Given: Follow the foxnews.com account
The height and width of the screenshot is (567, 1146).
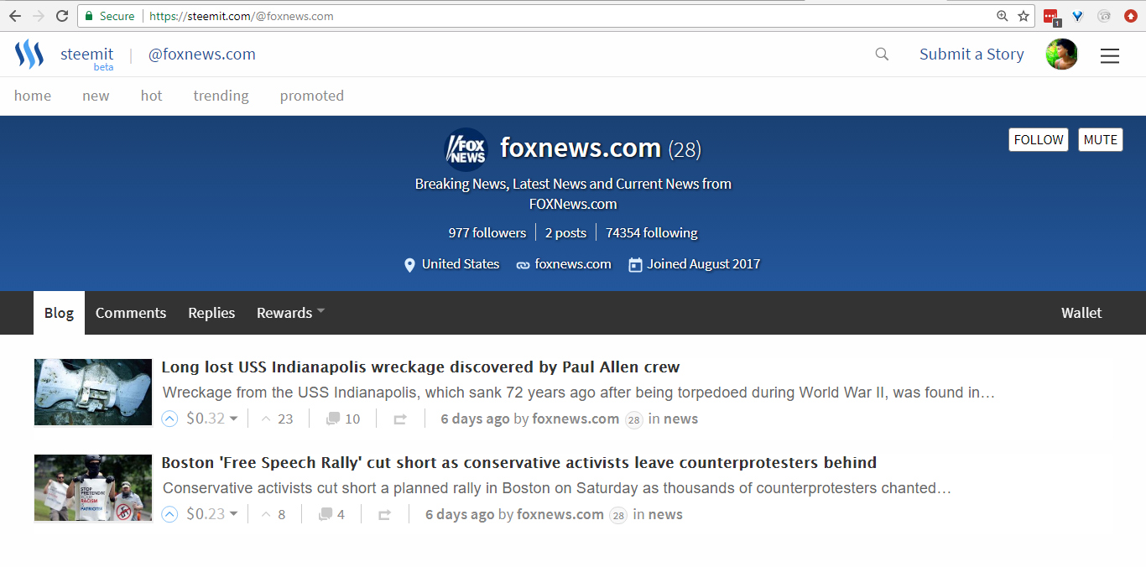Looking at the screenshot, I should tap(1039, 140).
